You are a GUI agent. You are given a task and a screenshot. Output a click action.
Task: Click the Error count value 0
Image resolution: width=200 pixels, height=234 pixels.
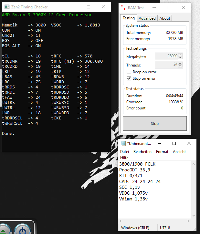tap(182, 108)
